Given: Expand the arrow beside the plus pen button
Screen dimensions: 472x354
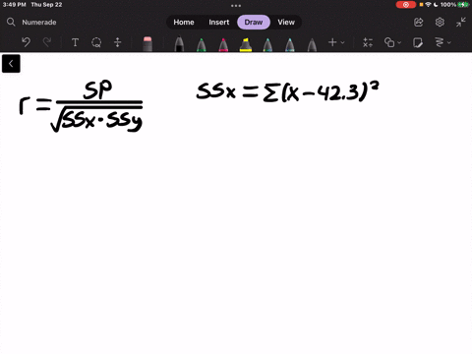Looking at the screenshot, I should [x=342, y=42].
